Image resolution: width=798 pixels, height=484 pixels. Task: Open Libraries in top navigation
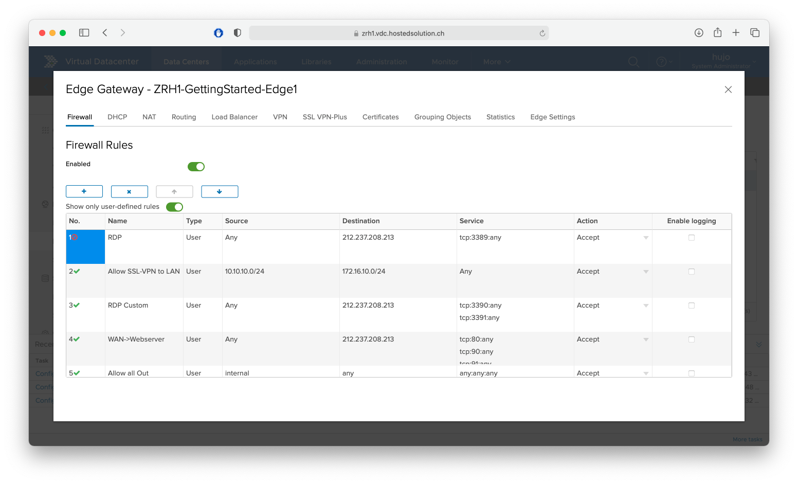click(x=316, y=62)
